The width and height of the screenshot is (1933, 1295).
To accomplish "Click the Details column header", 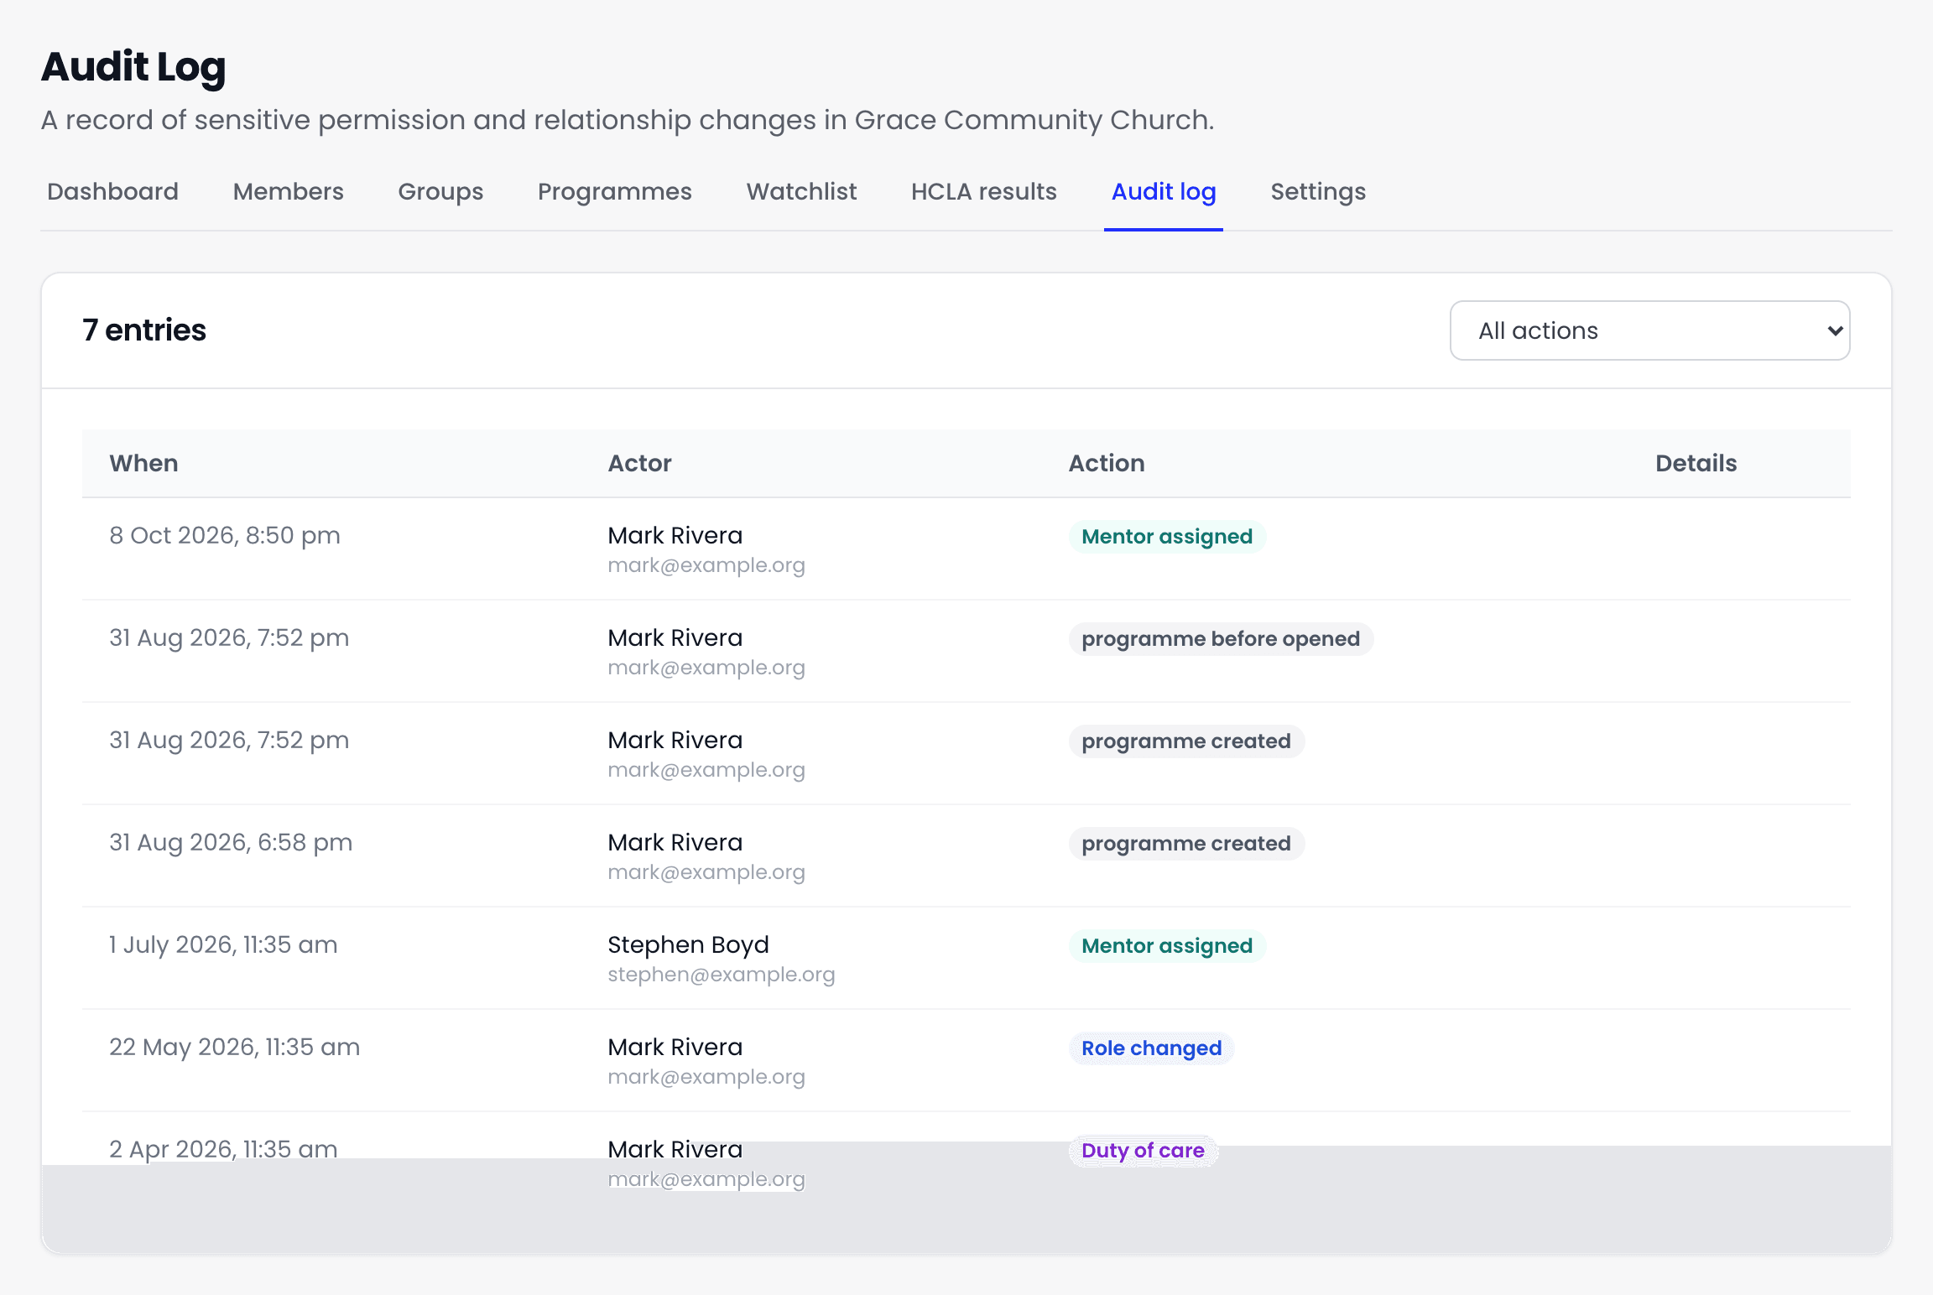I will pos(1696,464).
